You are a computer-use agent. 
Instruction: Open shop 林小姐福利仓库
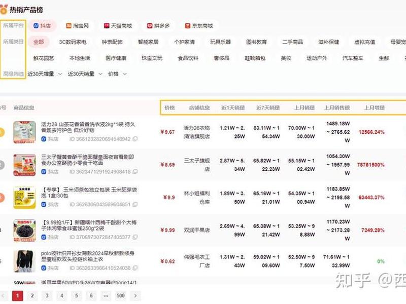[197, 198]
